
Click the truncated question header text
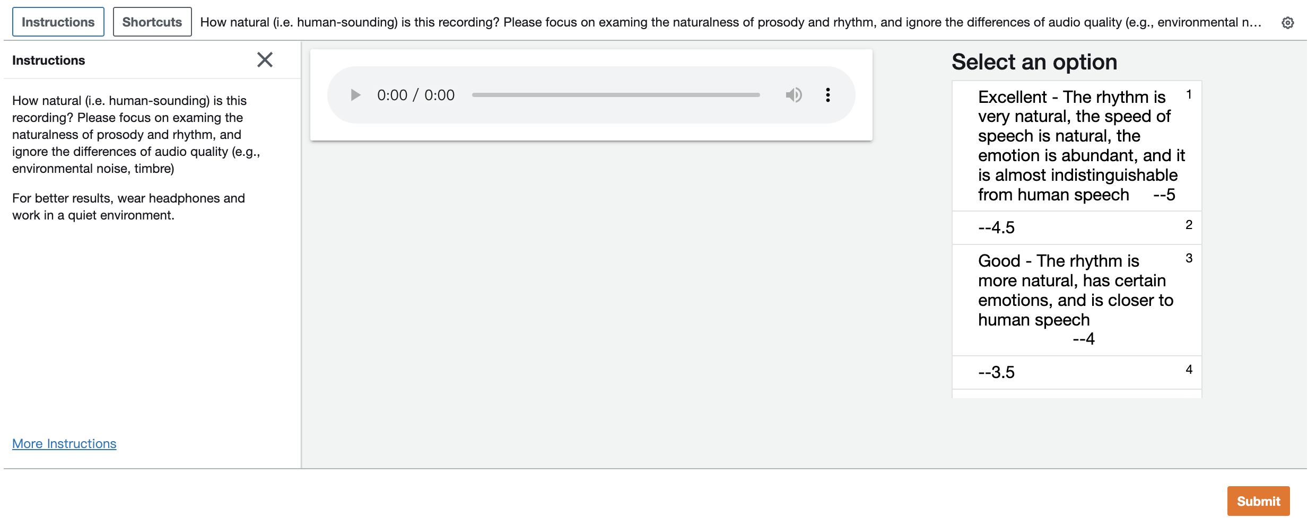(x=730, y=23)
